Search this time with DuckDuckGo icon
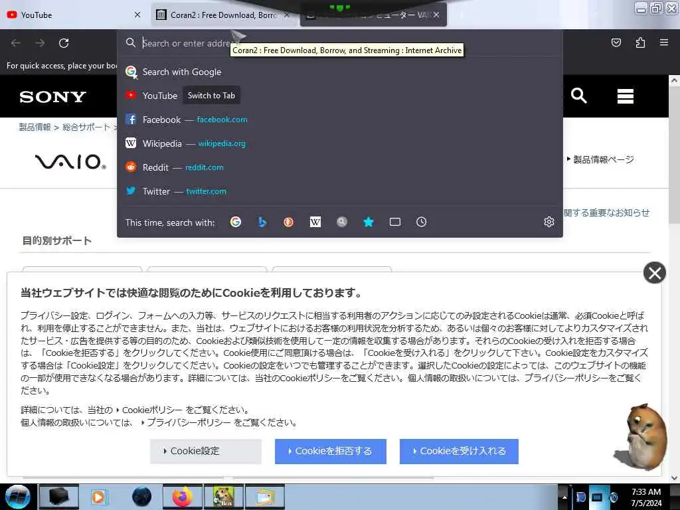 coord(288,222)
